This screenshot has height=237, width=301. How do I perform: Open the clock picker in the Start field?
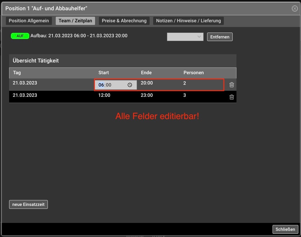click(130, 85)
